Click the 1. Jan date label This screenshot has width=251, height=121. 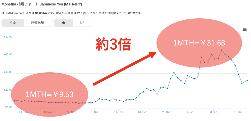190,112
